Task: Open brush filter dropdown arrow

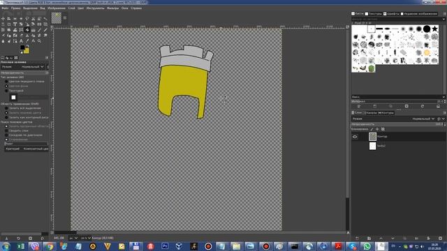Action: pyautogui.click(x=444, y=19)
